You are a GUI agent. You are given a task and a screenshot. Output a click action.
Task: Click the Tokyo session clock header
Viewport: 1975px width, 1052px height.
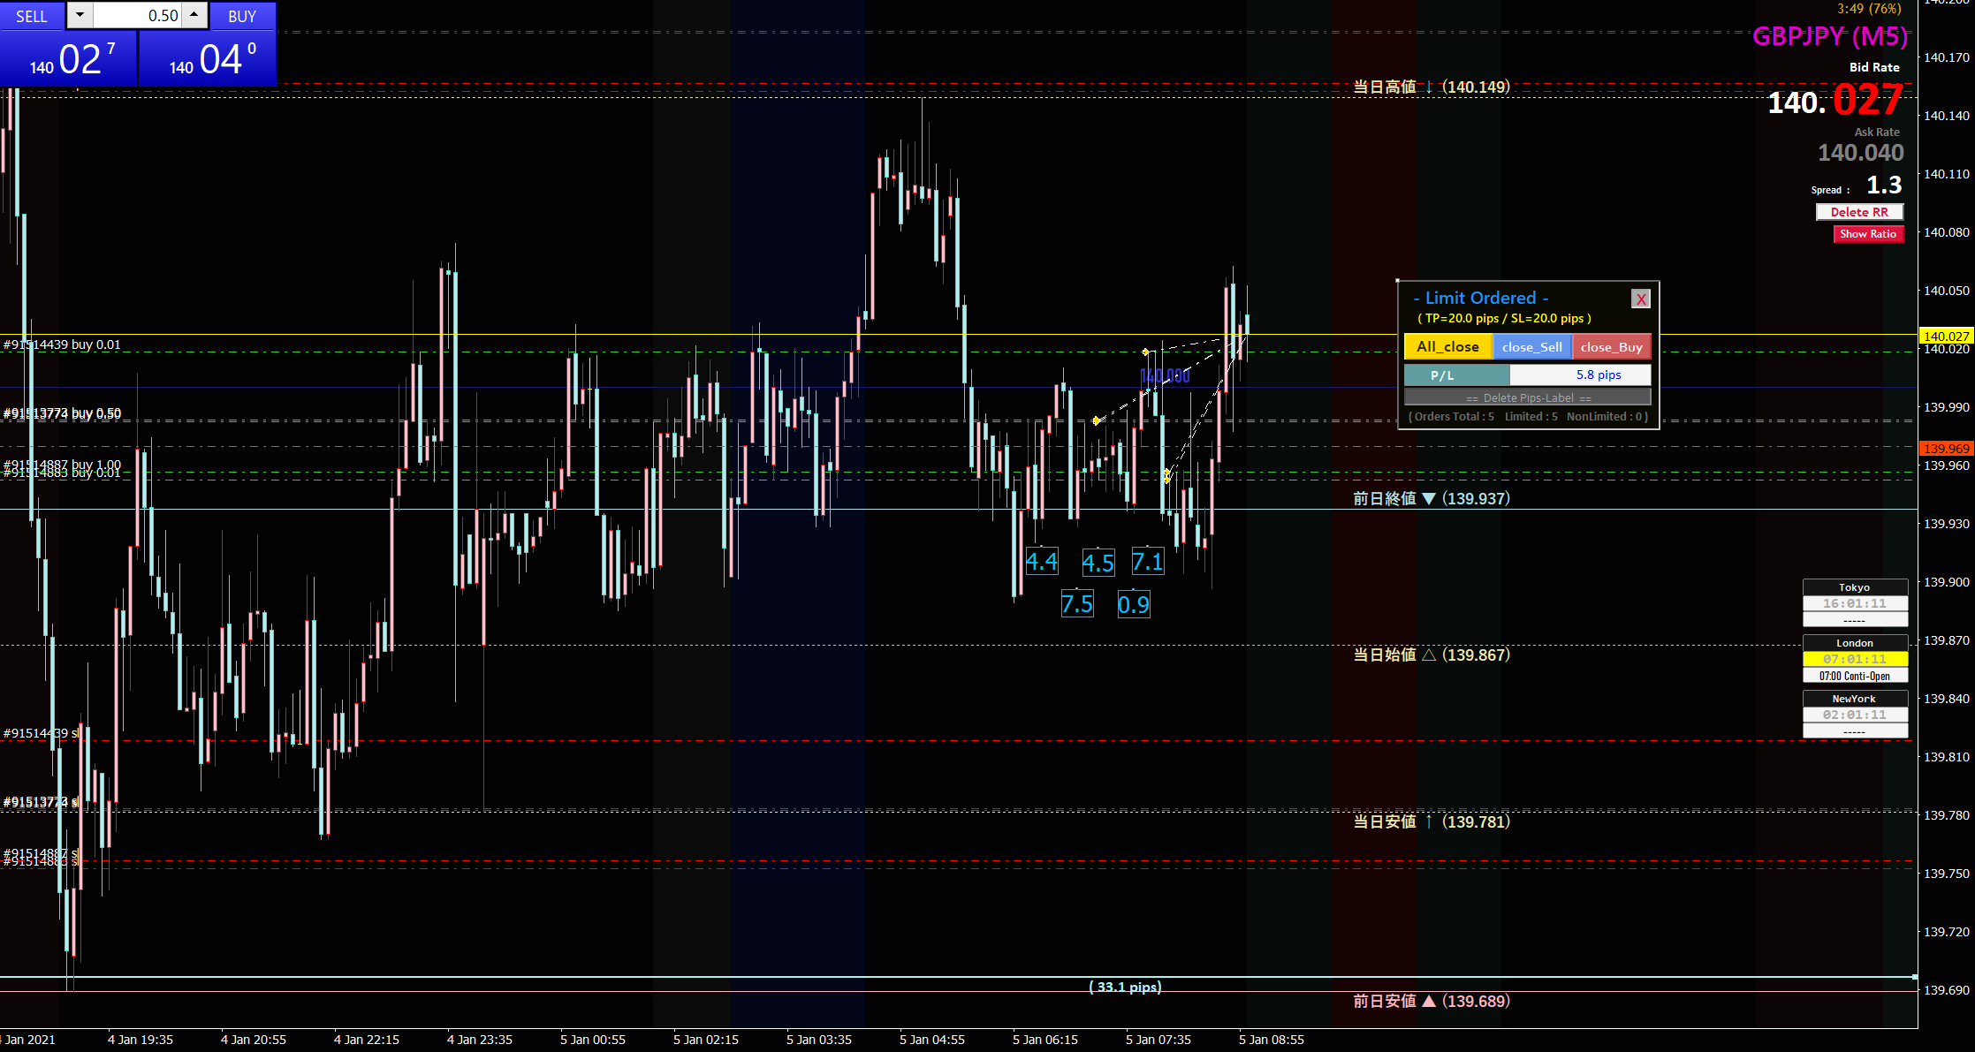pyautogui.click(x=1854, y=587)
